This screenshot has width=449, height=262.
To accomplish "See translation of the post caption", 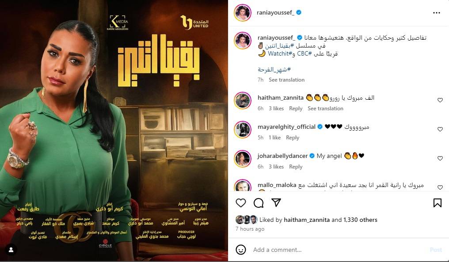I will tap(286, 80).
